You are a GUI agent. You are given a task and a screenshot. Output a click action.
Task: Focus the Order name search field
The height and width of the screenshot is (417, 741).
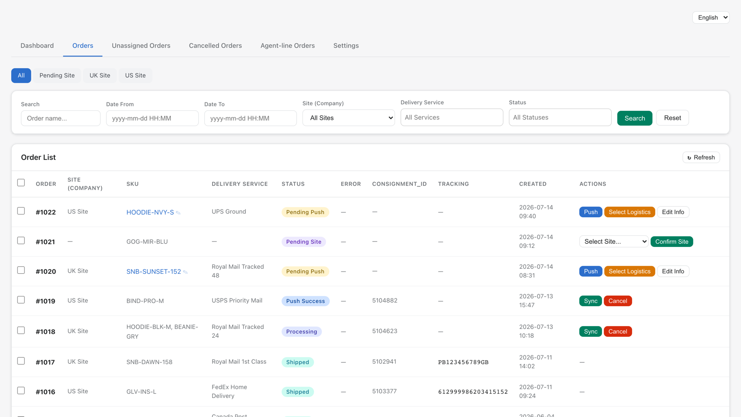[61, 118]
